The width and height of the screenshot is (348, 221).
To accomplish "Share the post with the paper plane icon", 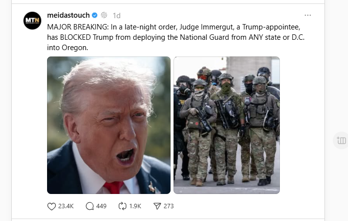I will [157, 206].
